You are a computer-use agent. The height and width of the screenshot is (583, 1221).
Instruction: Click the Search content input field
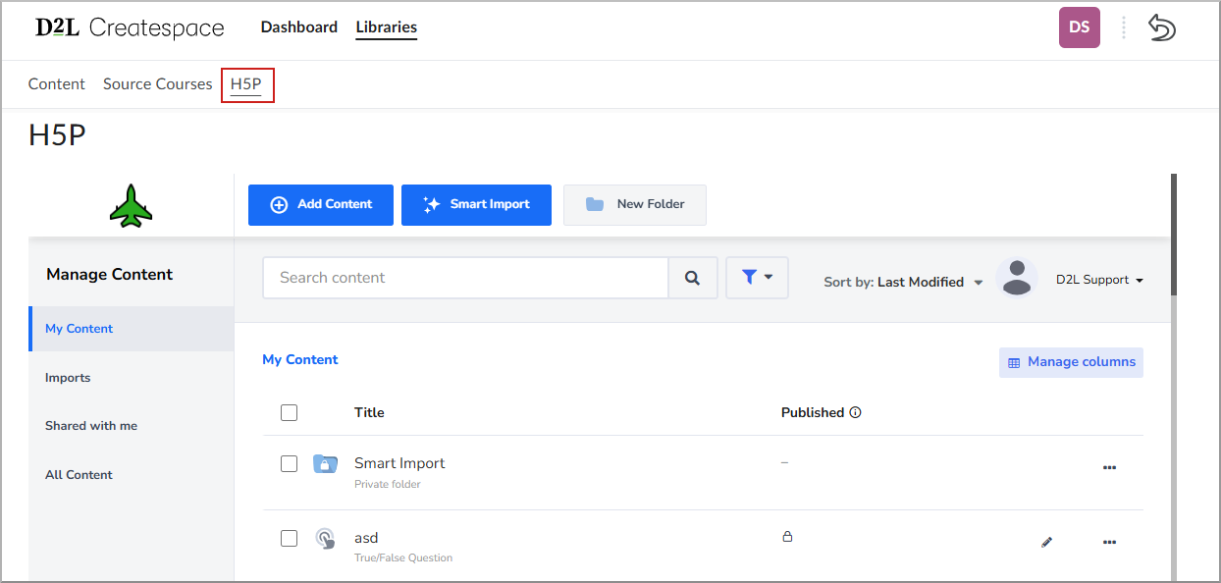(466, 278)
